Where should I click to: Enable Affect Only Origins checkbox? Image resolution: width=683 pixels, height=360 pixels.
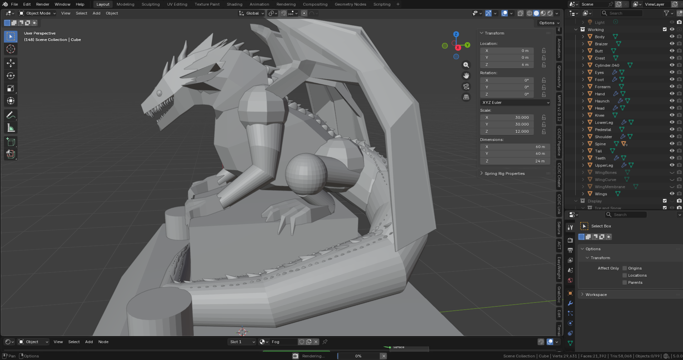[625, 268]
